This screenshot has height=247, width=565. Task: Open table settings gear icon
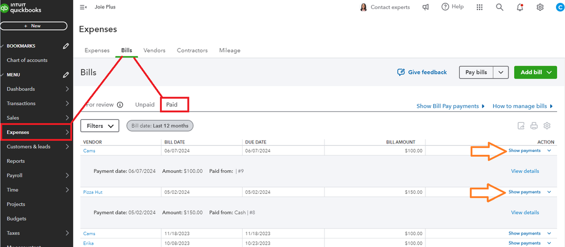coord(547,125)
